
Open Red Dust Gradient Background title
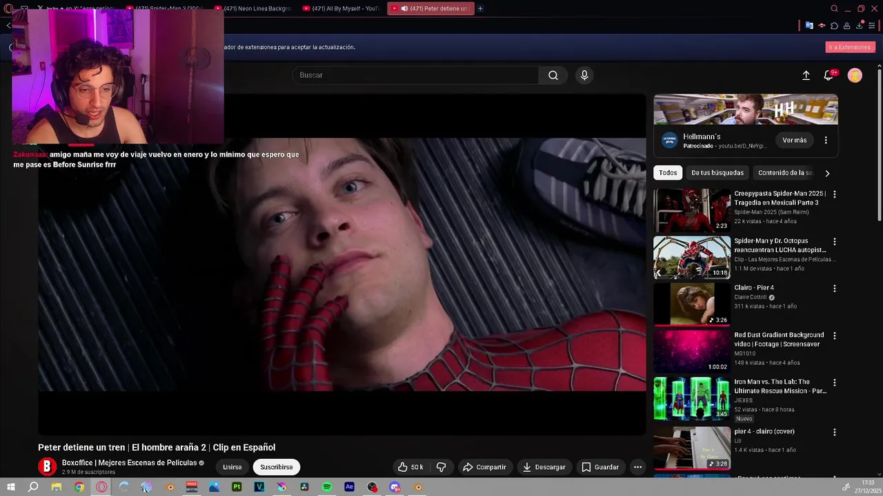pos(779,339)
